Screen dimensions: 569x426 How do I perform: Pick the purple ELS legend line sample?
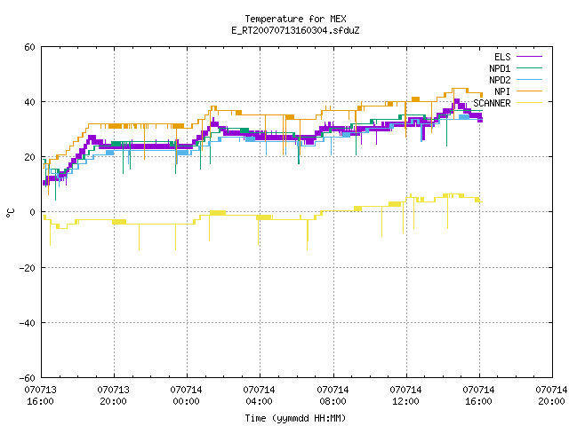click(529, 57)
